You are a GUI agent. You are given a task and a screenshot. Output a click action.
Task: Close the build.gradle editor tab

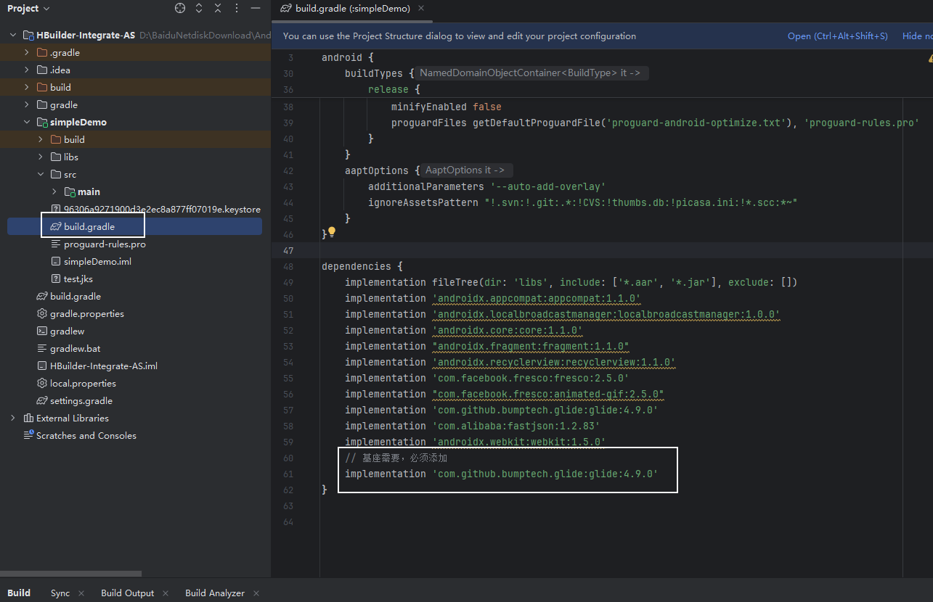click(x=421, y=8)
